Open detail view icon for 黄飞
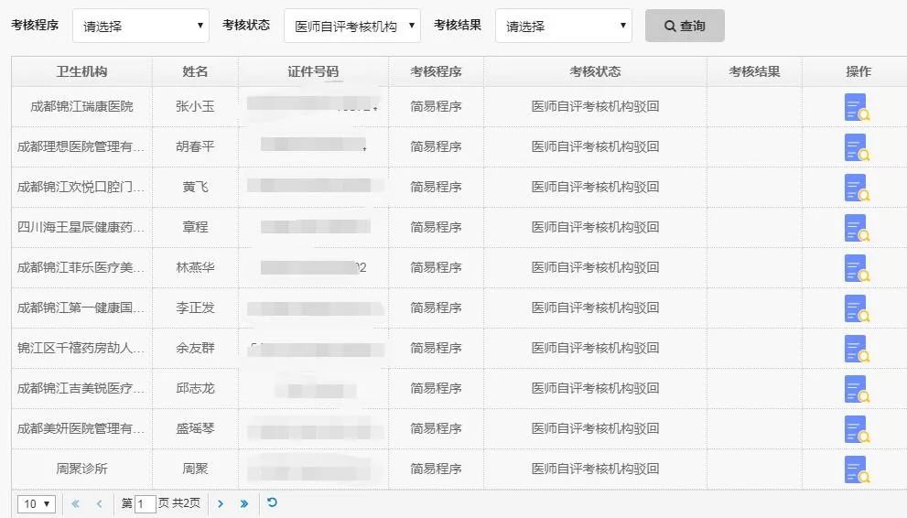The width and height of the screenshot is (907, 518). coord(858,188)
